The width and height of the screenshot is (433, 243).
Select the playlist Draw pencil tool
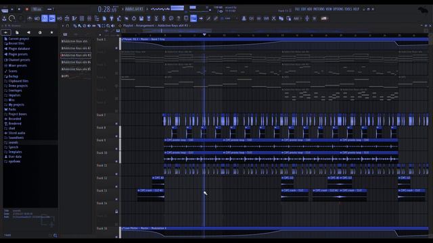coord(75,26)
